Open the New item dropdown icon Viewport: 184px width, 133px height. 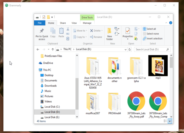tap(117, 29)
